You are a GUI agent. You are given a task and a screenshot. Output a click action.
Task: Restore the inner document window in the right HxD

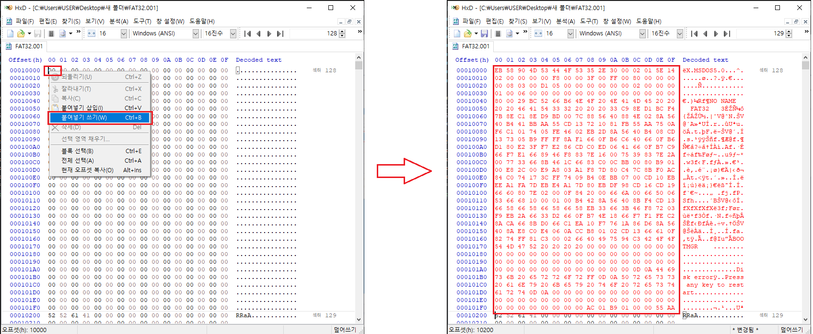pyautogui.click(x=796, y=22)
